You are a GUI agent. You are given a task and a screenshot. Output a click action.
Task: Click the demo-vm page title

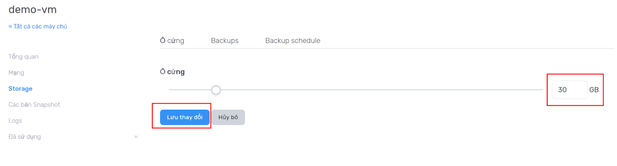pyautogui.click(x=32, y=10)
